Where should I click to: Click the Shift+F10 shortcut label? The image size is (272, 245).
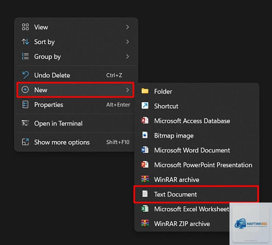[x=118, y=142]
